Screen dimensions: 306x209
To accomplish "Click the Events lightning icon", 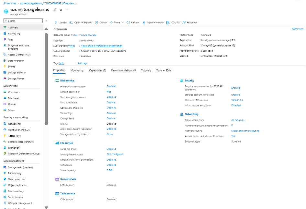I will pos(5,67).
